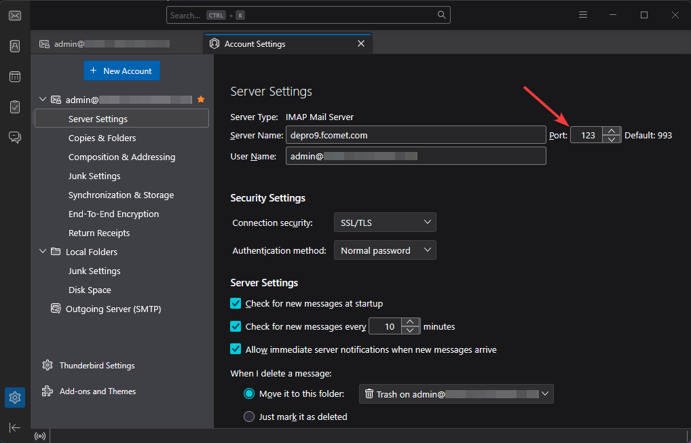Image resolution: width=691 pixels, height=443 pixels.
Task: Open End-To-End Encryption settings
Action: click(x=114, y=214)
